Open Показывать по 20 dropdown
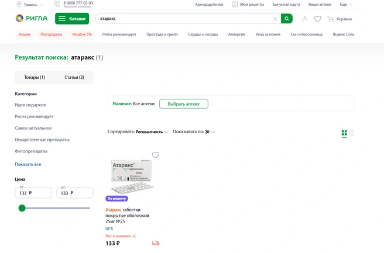 pos(194,131)
